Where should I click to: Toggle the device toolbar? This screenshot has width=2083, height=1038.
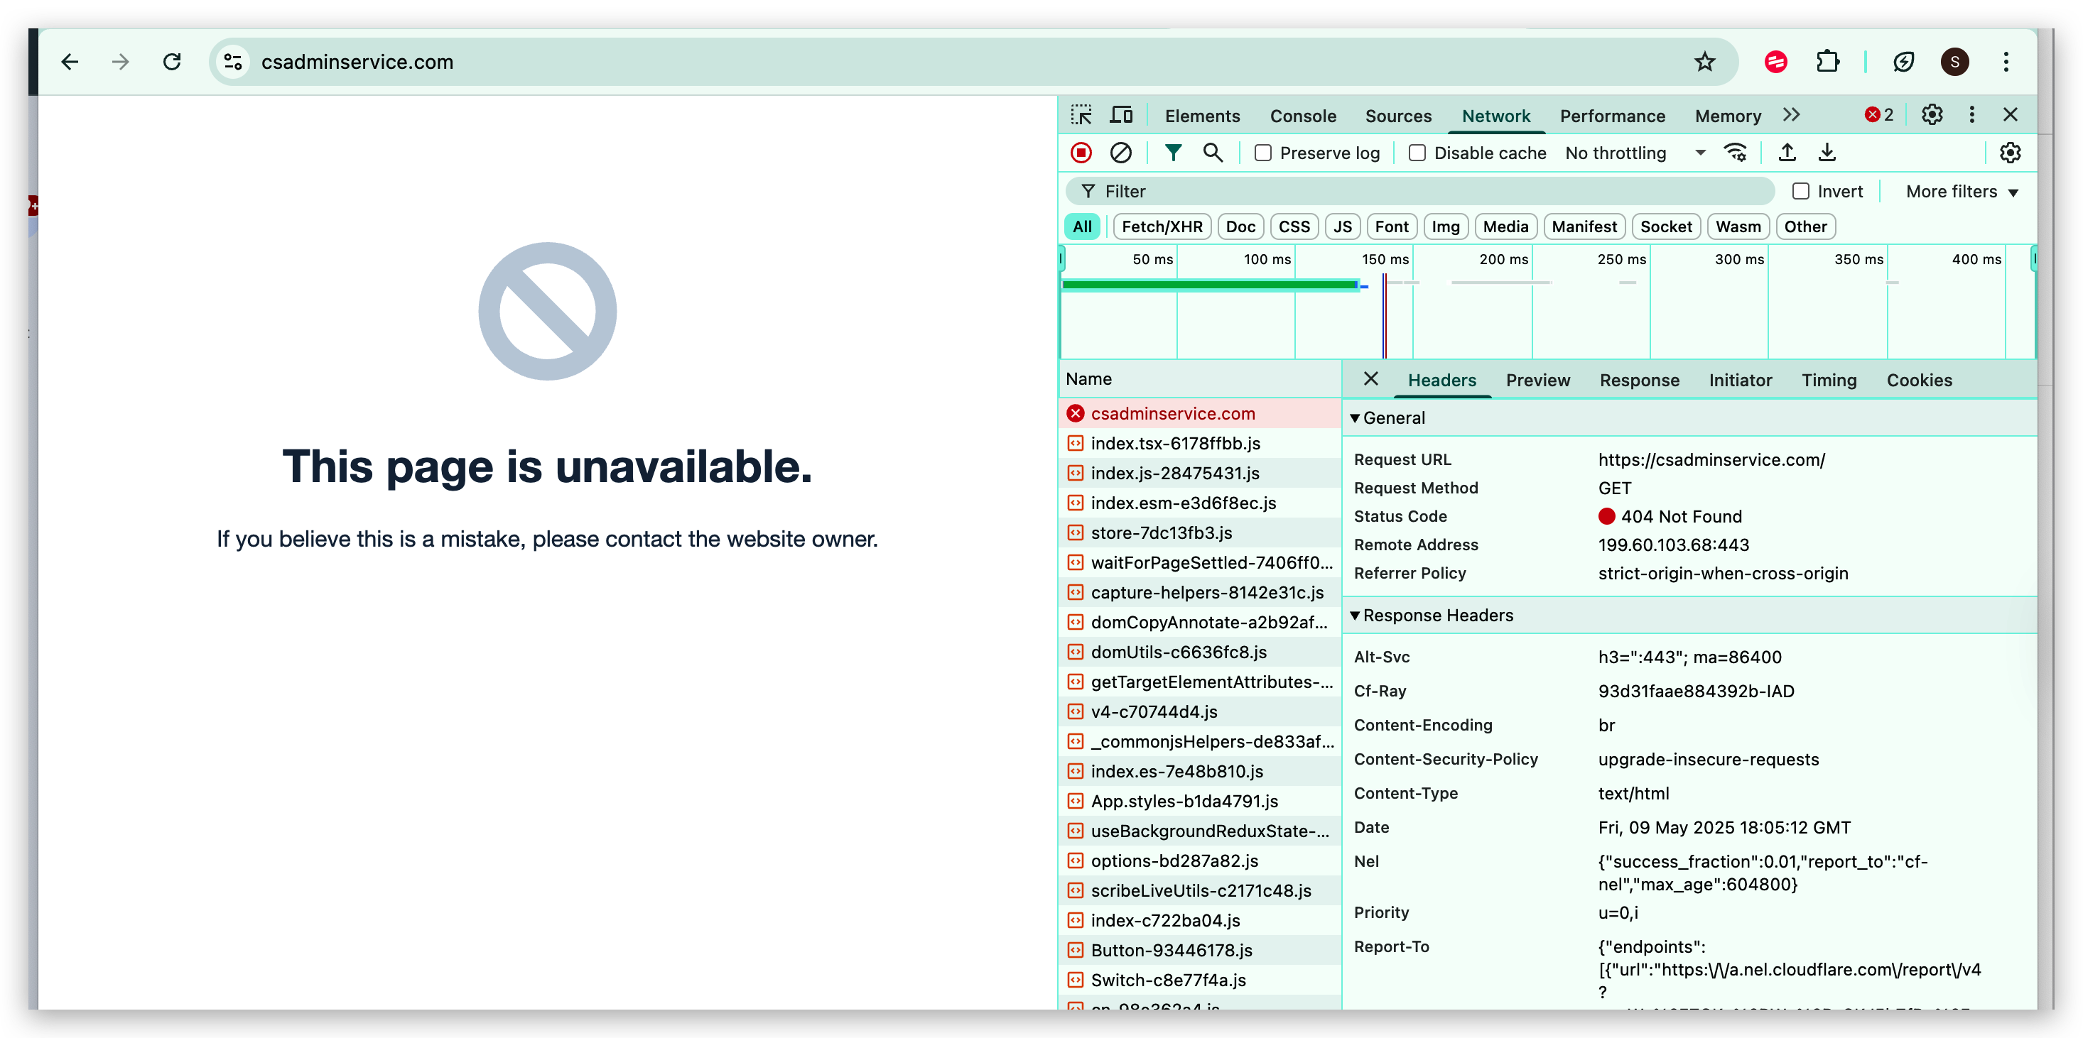tap(1122, 115)
